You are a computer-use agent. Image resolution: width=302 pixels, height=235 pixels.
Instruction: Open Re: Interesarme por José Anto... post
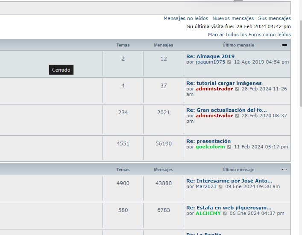(x=229, y=181)
